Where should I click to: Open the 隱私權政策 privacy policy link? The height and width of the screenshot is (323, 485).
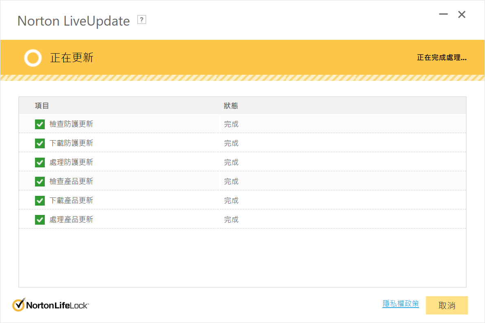pyautogui.click(x=400, y=304)
